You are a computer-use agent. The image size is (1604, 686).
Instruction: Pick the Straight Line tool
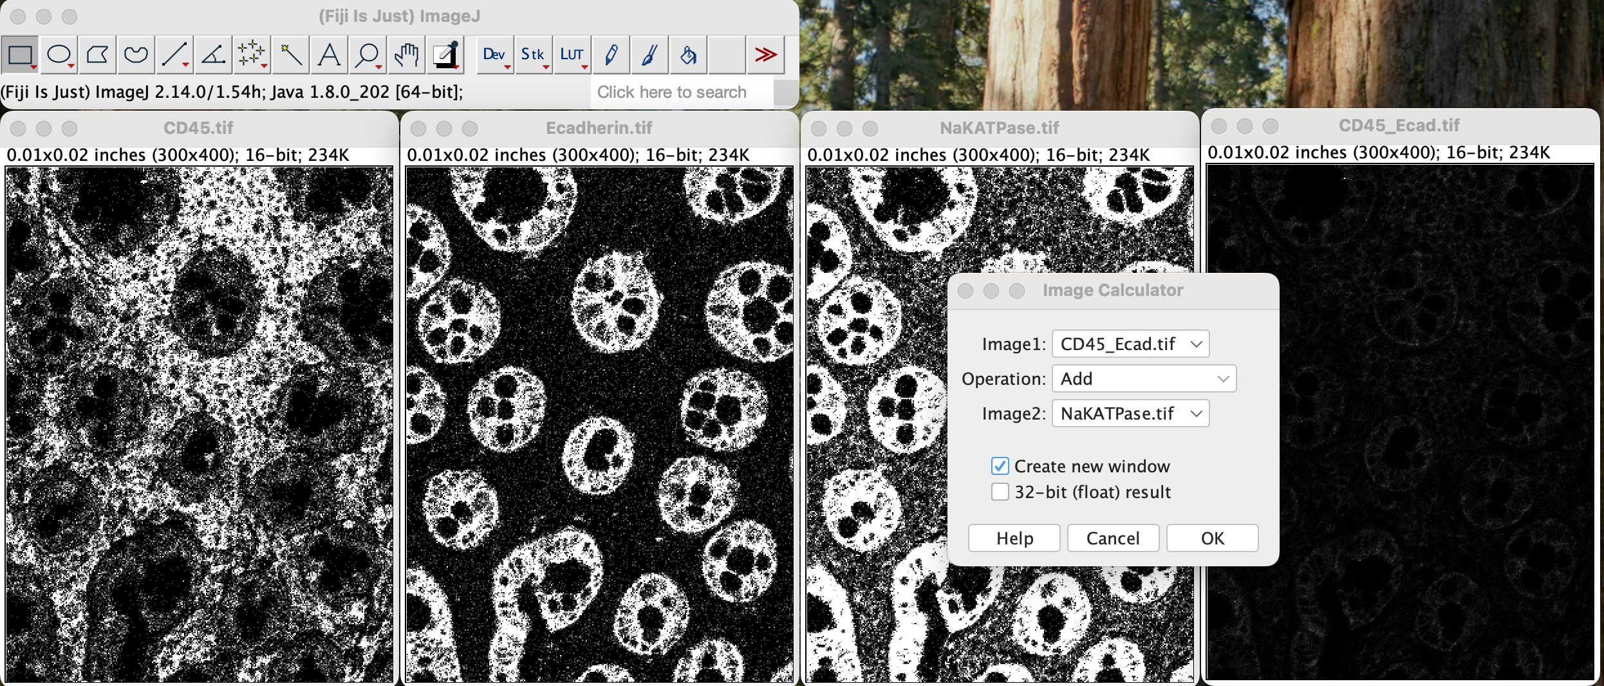pyautogui.click(x=174, y=55)
